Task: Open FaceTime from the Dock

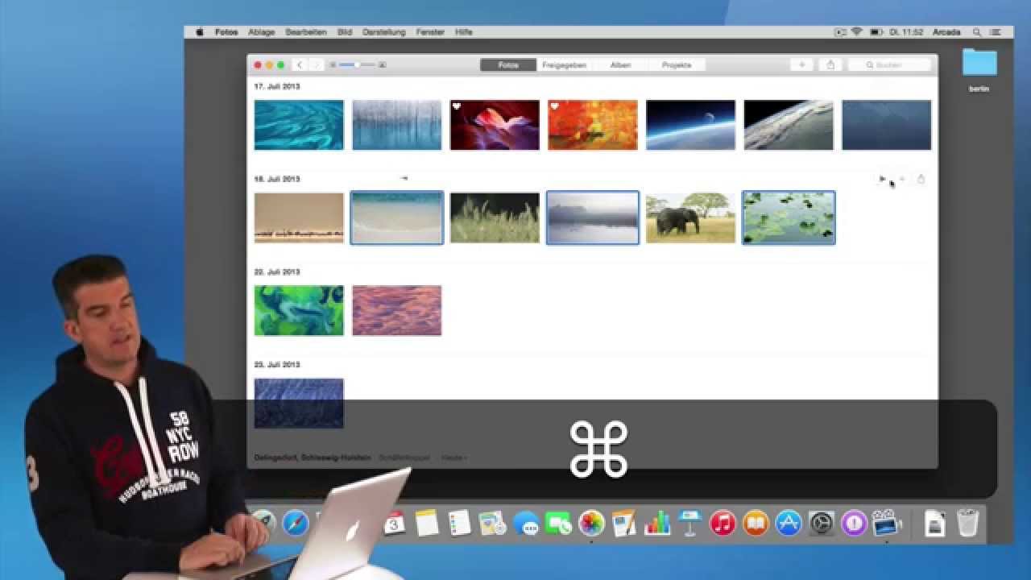Action: coord(558,524)
